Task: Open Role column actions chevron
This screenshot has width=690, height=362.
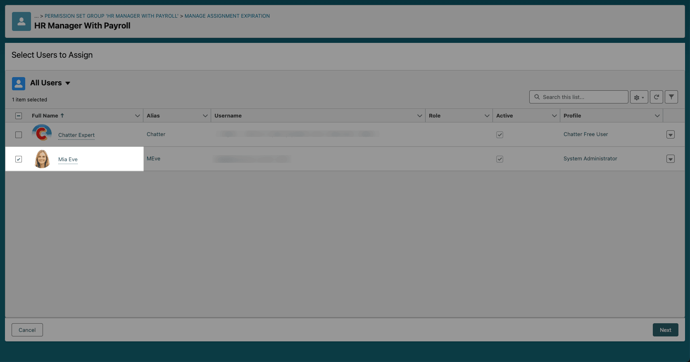Action: click(x=487, y=116)
